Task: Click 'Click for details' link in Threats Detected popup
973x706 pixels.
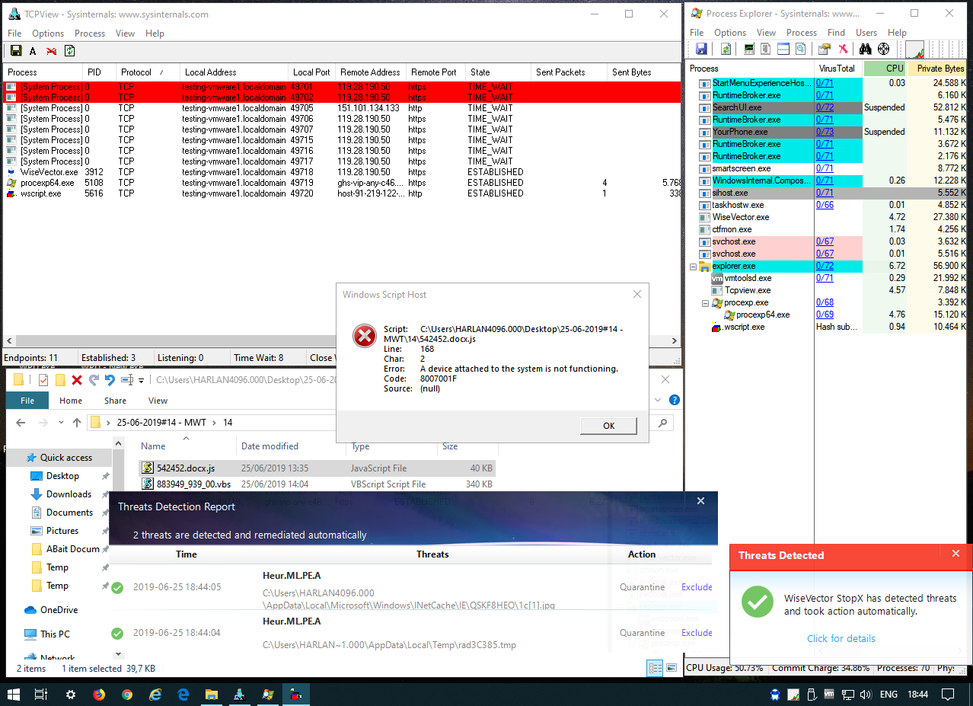Action: [841, 638]
